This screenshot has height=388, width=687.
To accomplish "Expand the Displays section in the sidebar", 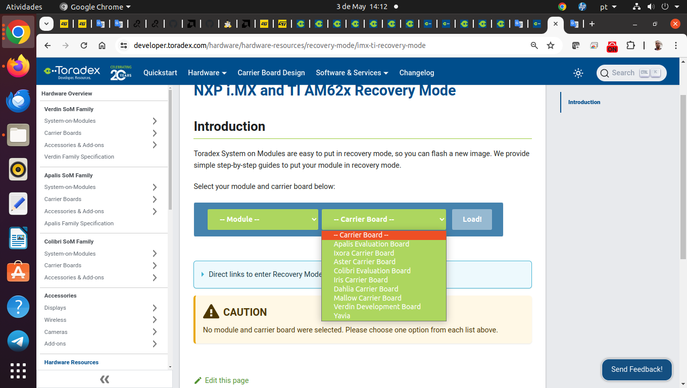I will [x=155, y=308].
